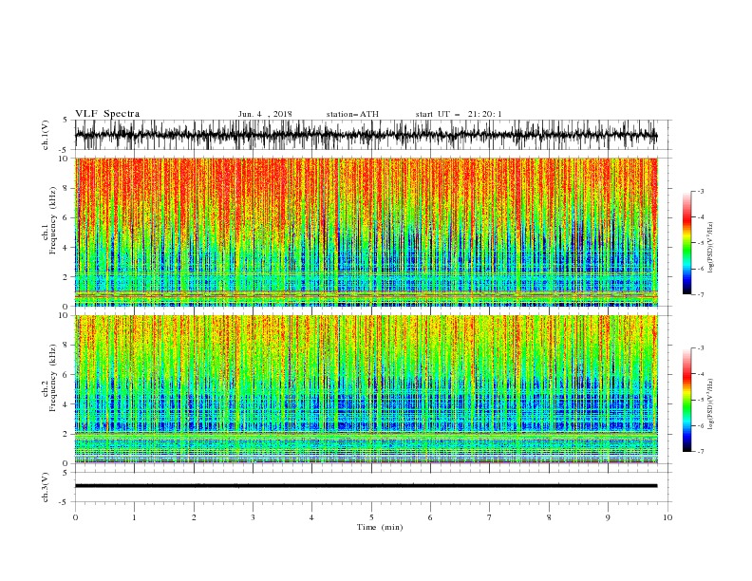Screen dimensions: 752x581
Task: Click the "ch.1(V)" waveform axis label
Action: click(x=46, y=135)
